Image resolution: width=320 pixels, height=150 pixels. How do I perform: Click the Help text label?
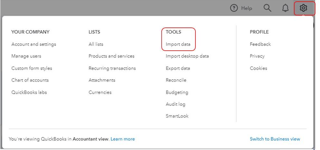[247, 8]
